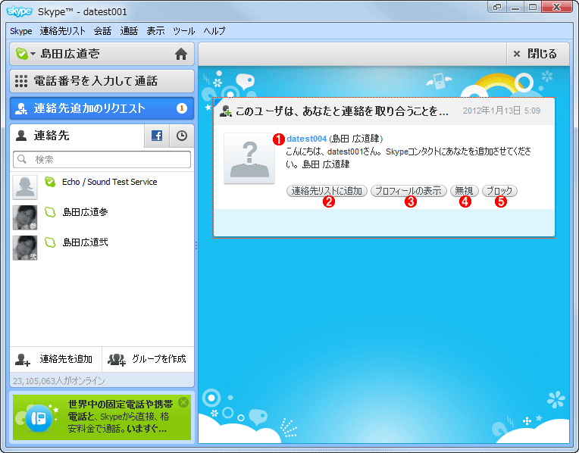Open the ヘルプ menu
Screen dimensions: 579x453
click(x=214, y=31)
